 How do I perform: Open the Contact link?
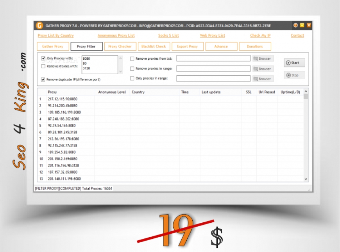point(297,35)
